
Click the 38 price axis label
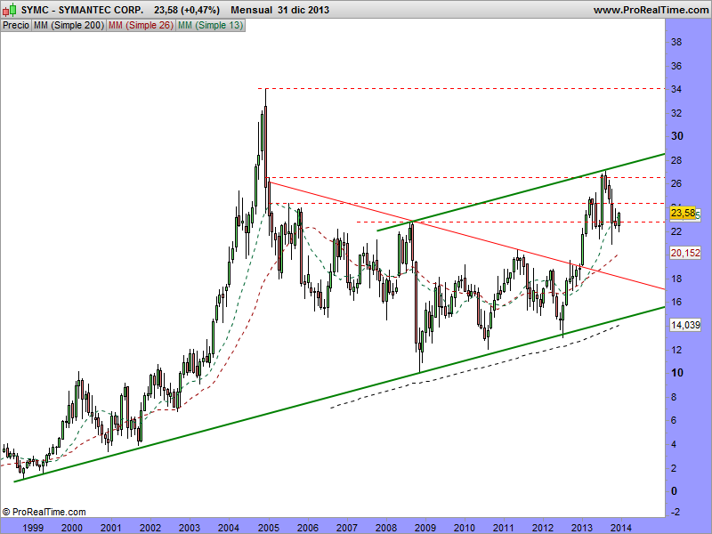tap(676, 42)
